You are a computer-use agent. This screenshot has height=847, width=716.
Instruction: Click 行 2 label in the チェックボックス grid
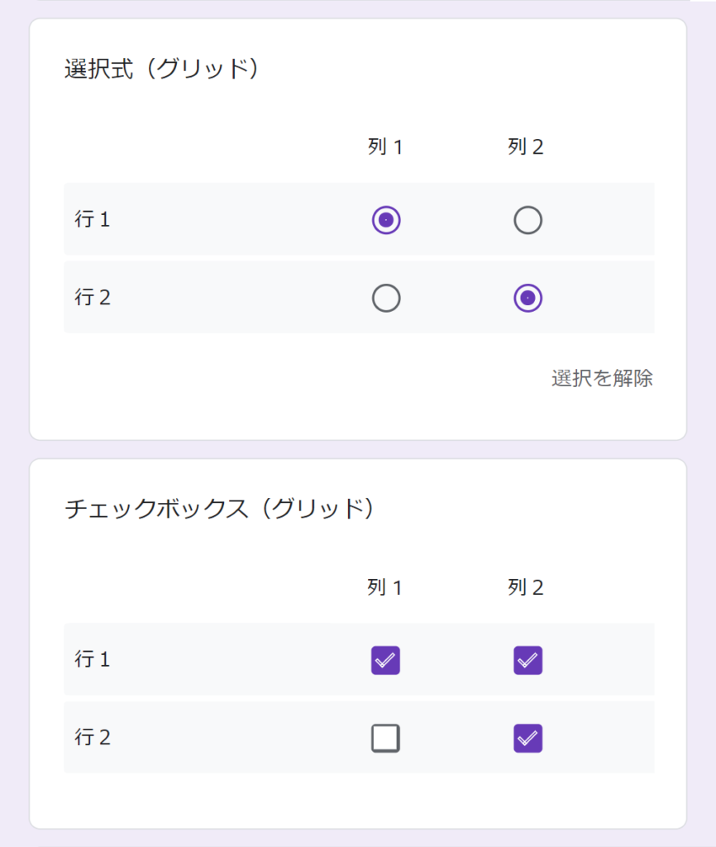tap(93, 738)
